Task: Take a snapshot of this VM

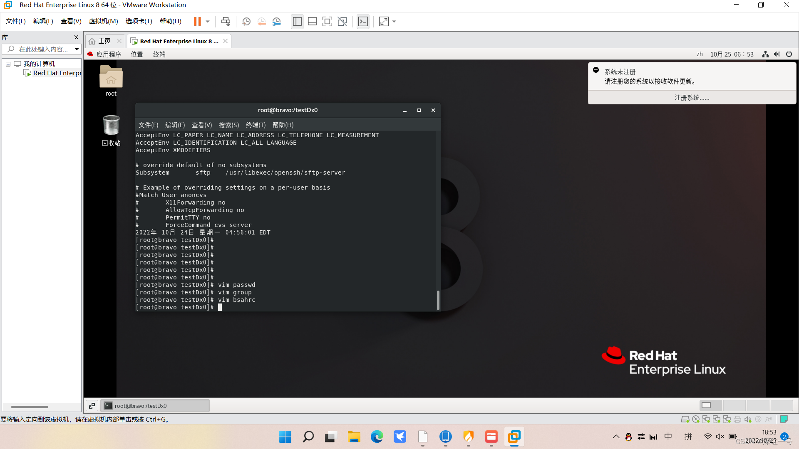Action: pyautogui.click(x=246, y=21)
